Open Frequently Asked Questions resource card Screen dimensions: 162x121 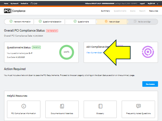tap(138, 109)
